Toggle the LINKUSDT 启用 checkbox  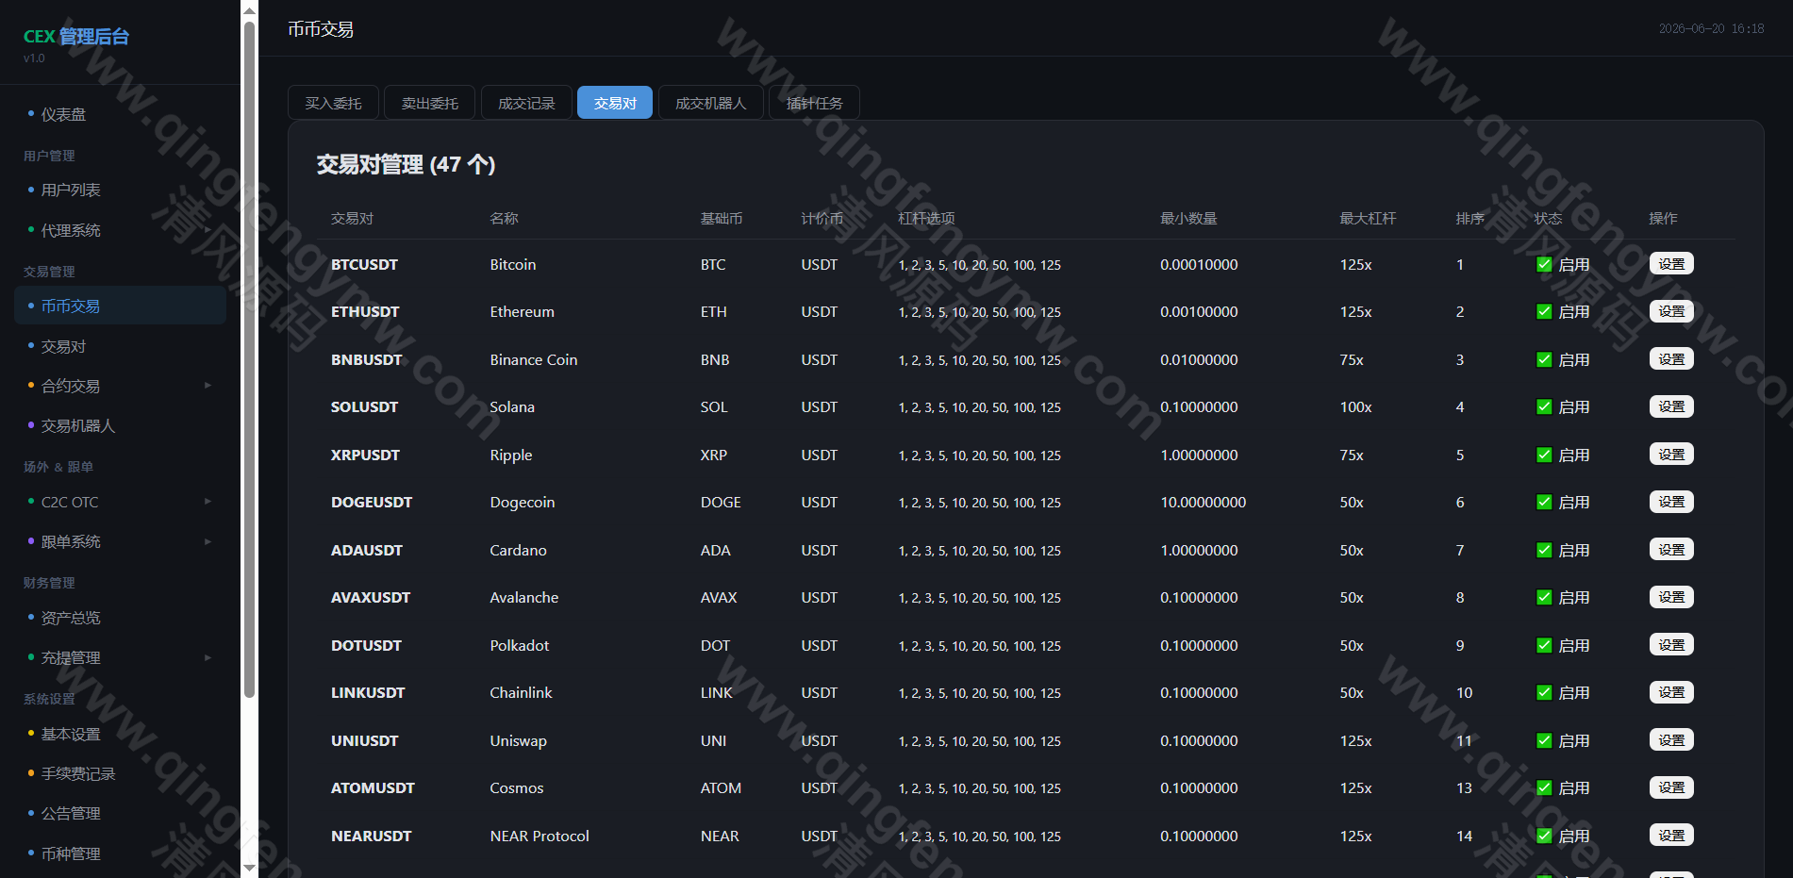pos(1544,693)
